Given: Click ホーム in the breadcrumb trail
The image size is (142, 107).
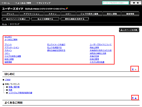Looking at the screenshot, I should 4,24.
